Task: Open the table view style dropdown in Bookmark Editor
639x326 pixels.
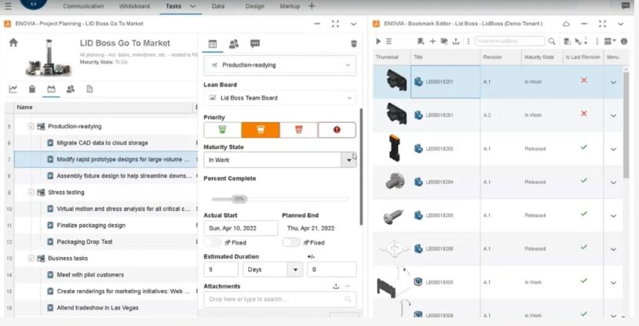Action: 610,41
